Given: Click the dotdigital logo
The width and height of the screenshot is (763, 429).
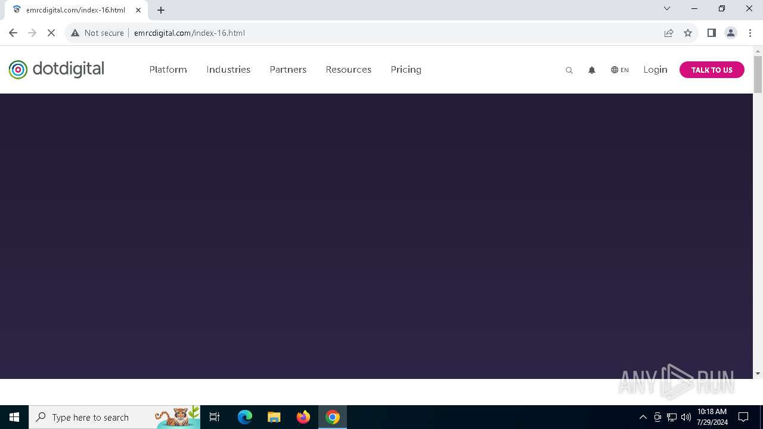Looking at the screenshot, I should point(57,70).
